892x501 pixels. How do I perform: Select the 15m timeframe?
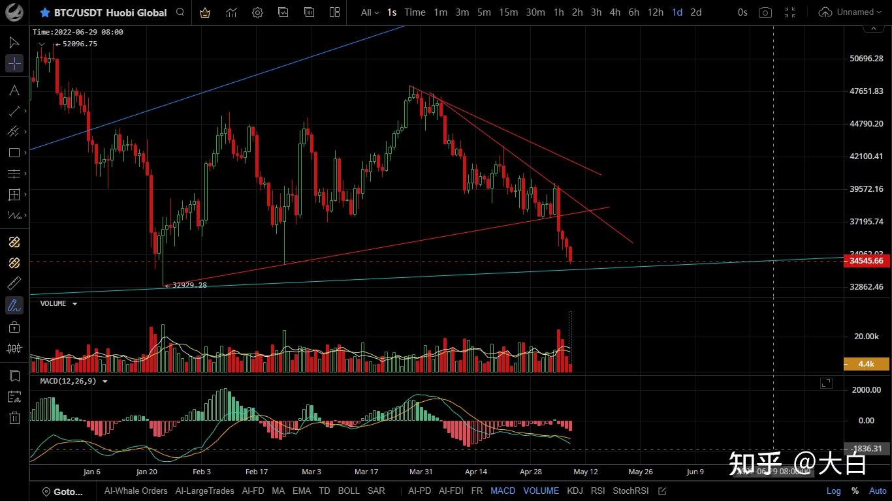click(x=508, y=12)
